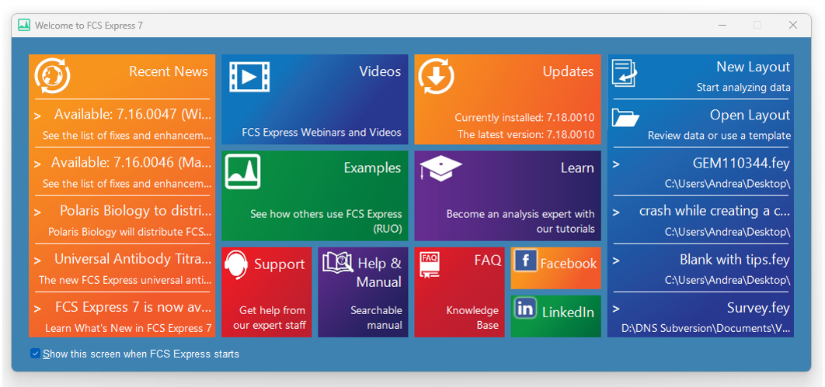Open the Learn tile title
The image size is (825, 387).
pyautogui.click(x=577, y=168)
